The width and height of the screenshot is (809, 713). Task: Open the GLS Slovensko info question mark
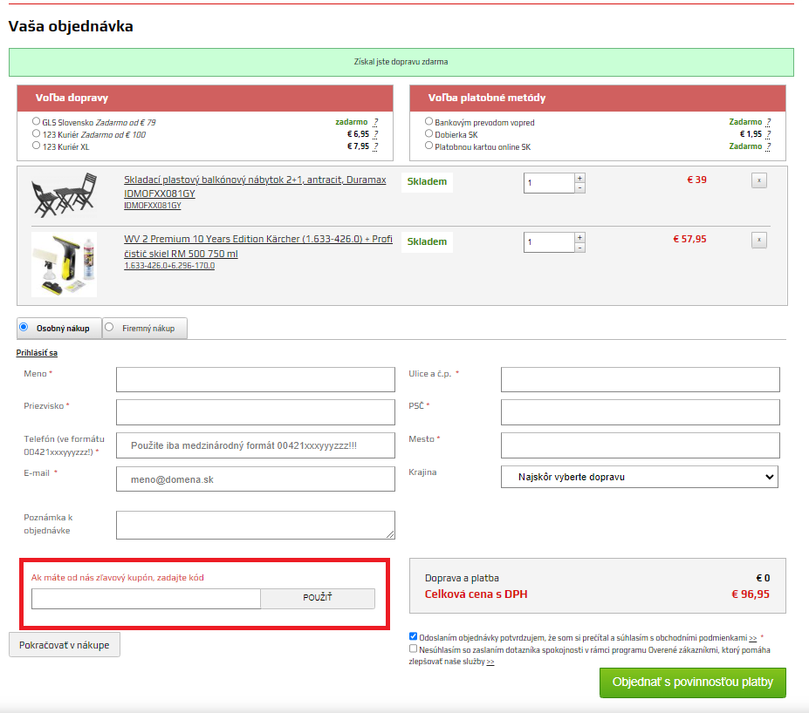tap(375, 122)
